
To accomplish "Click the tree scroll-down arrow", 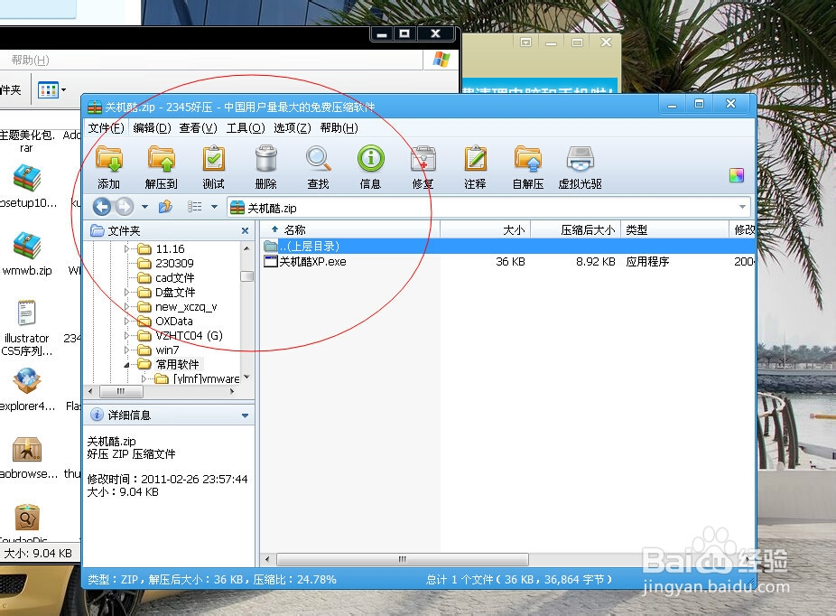I will click(x=246, y=377).
